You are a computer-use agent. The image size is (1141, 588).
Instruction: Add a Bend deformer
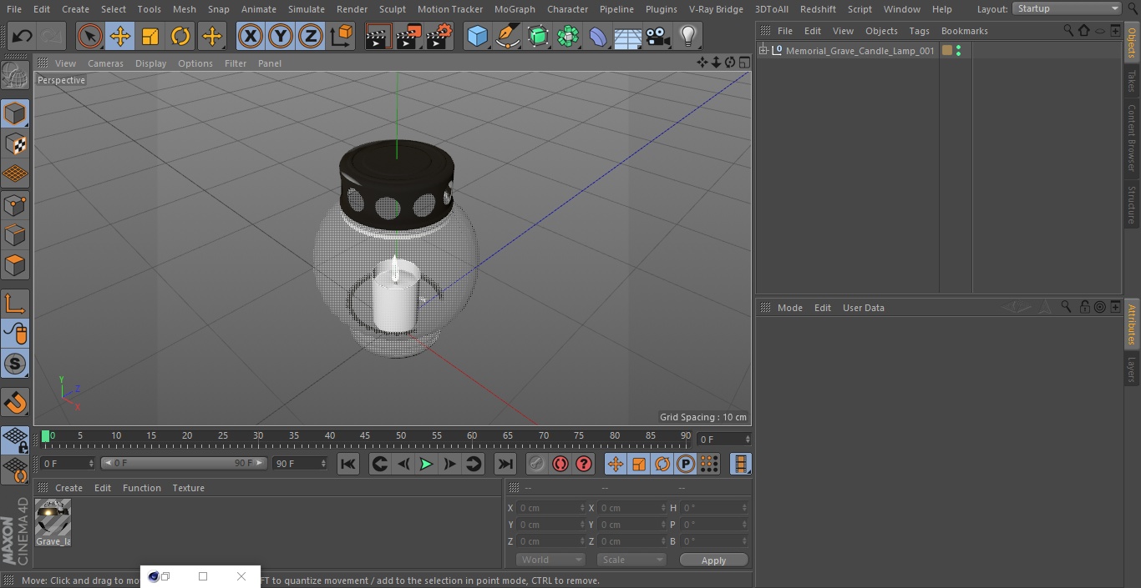click(x=598, y=36)
